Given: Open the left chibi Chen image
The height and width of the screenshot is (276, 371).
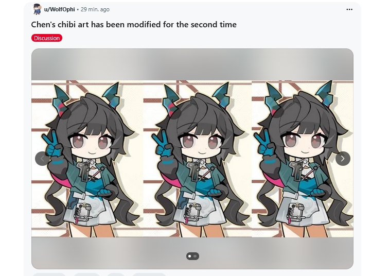Looking at the screenshot, I should pos(87,159).
